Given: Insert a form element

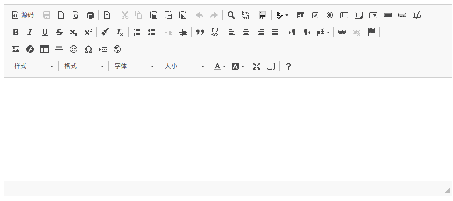Looking at the screenshot, I should 301,15.
